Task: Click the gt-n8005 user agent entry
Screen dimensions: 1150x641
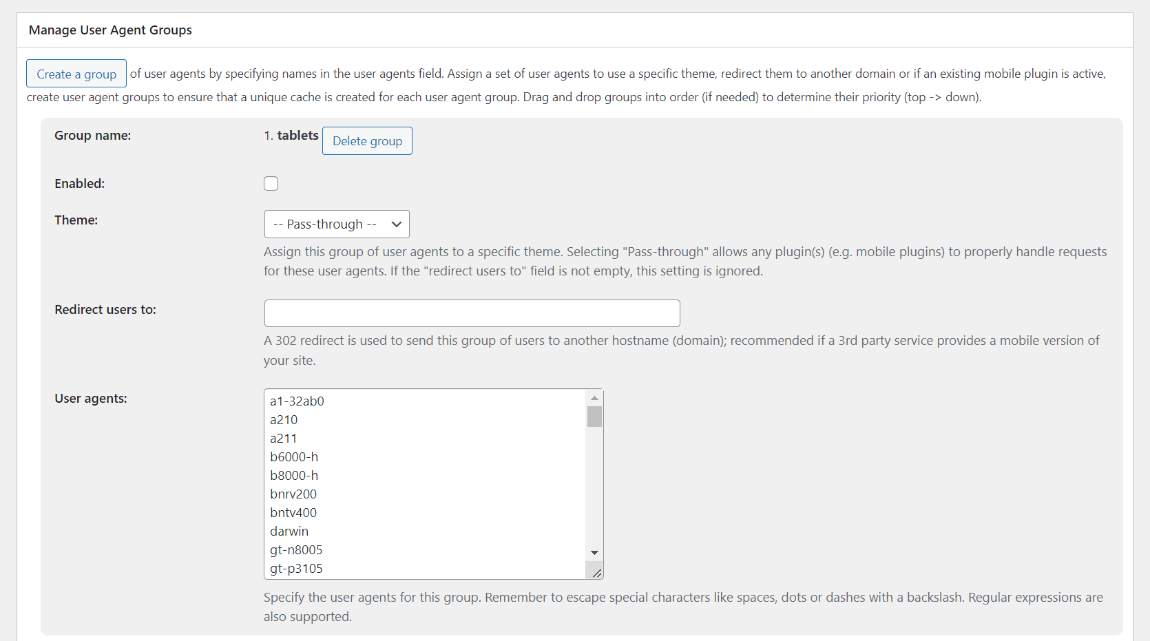Action: (x=296, y=550)
